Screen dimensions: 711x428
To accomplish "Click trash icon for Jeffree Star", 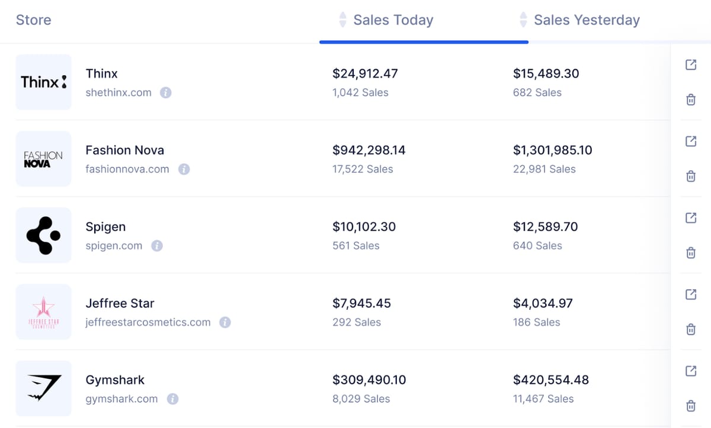I will tap(690, 329).
